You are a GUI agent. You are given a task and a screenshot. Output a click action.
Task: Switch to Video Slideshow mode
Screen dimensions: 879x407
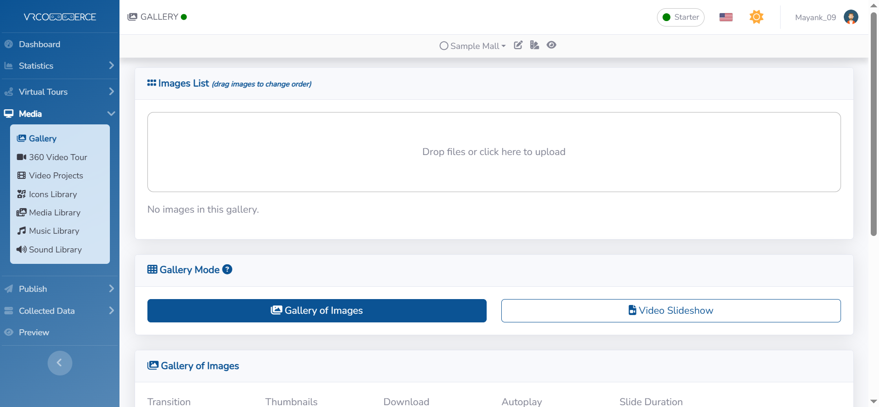(x=671, y=311)
